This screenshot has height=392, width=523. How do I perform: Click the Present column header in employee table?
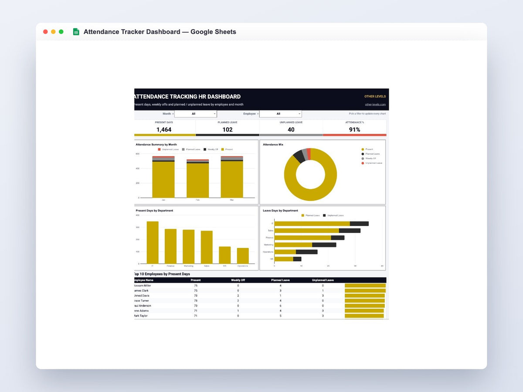point(196,280)
